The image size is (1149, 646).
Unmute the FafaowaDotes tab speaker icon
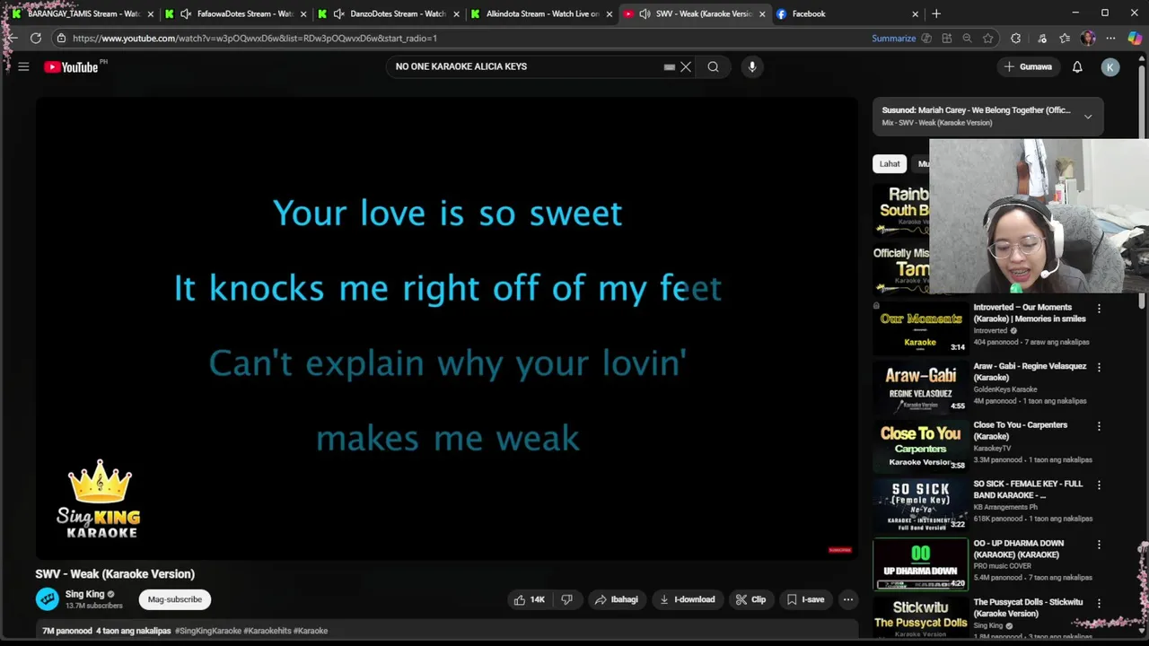coord(186,13)
